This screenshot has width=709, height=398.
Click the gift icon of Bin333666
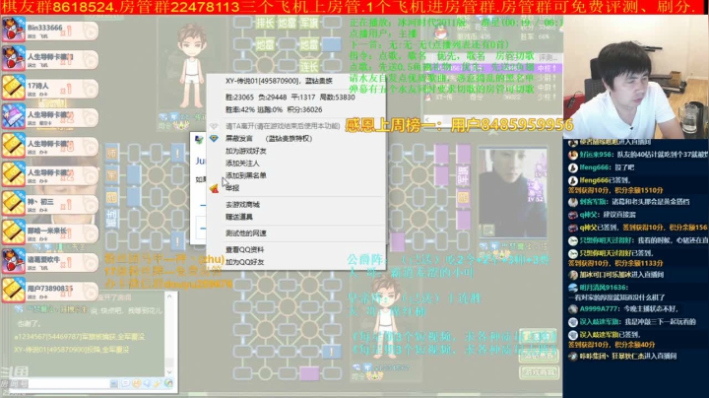pyautogui.click(x=13, y=30)
